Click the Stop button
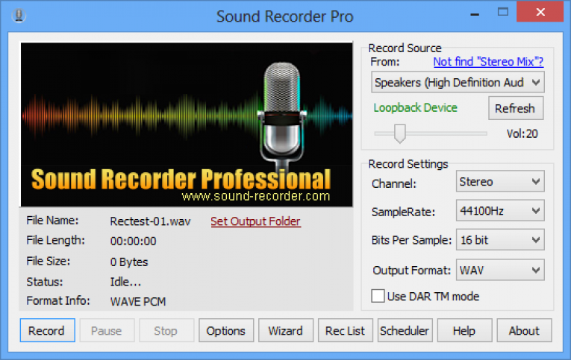The width and height of the screenshot is (571, 360). click(166, 330)
